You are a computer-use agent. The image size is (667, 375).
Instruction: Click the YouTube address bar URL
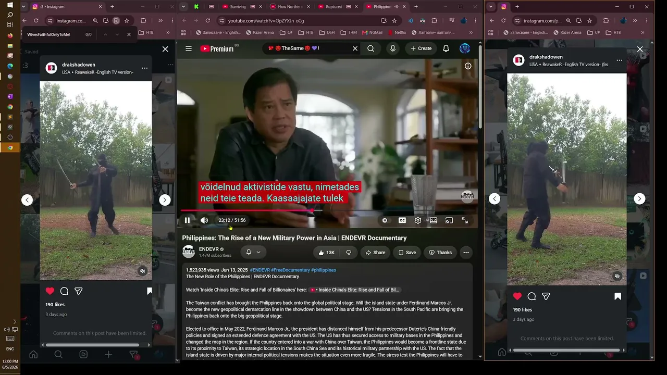pyautogui.click(x=266, y=20)
